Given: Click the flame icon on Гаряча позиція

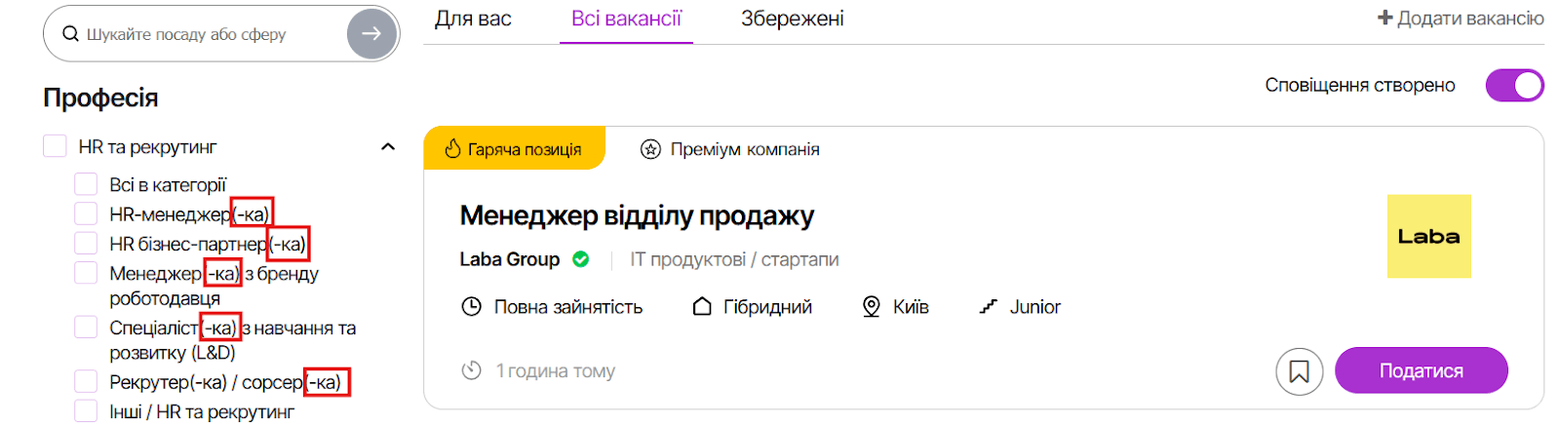Looking at the screenshot, I should point(452,149).
